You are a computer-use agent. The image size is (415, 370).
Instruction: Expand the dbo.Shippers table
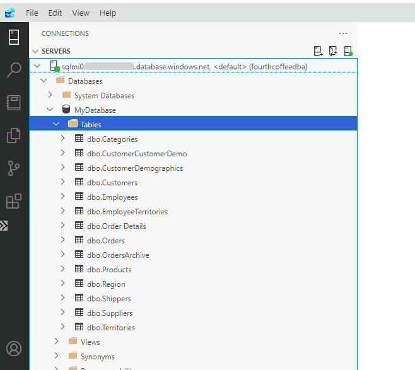62,298
